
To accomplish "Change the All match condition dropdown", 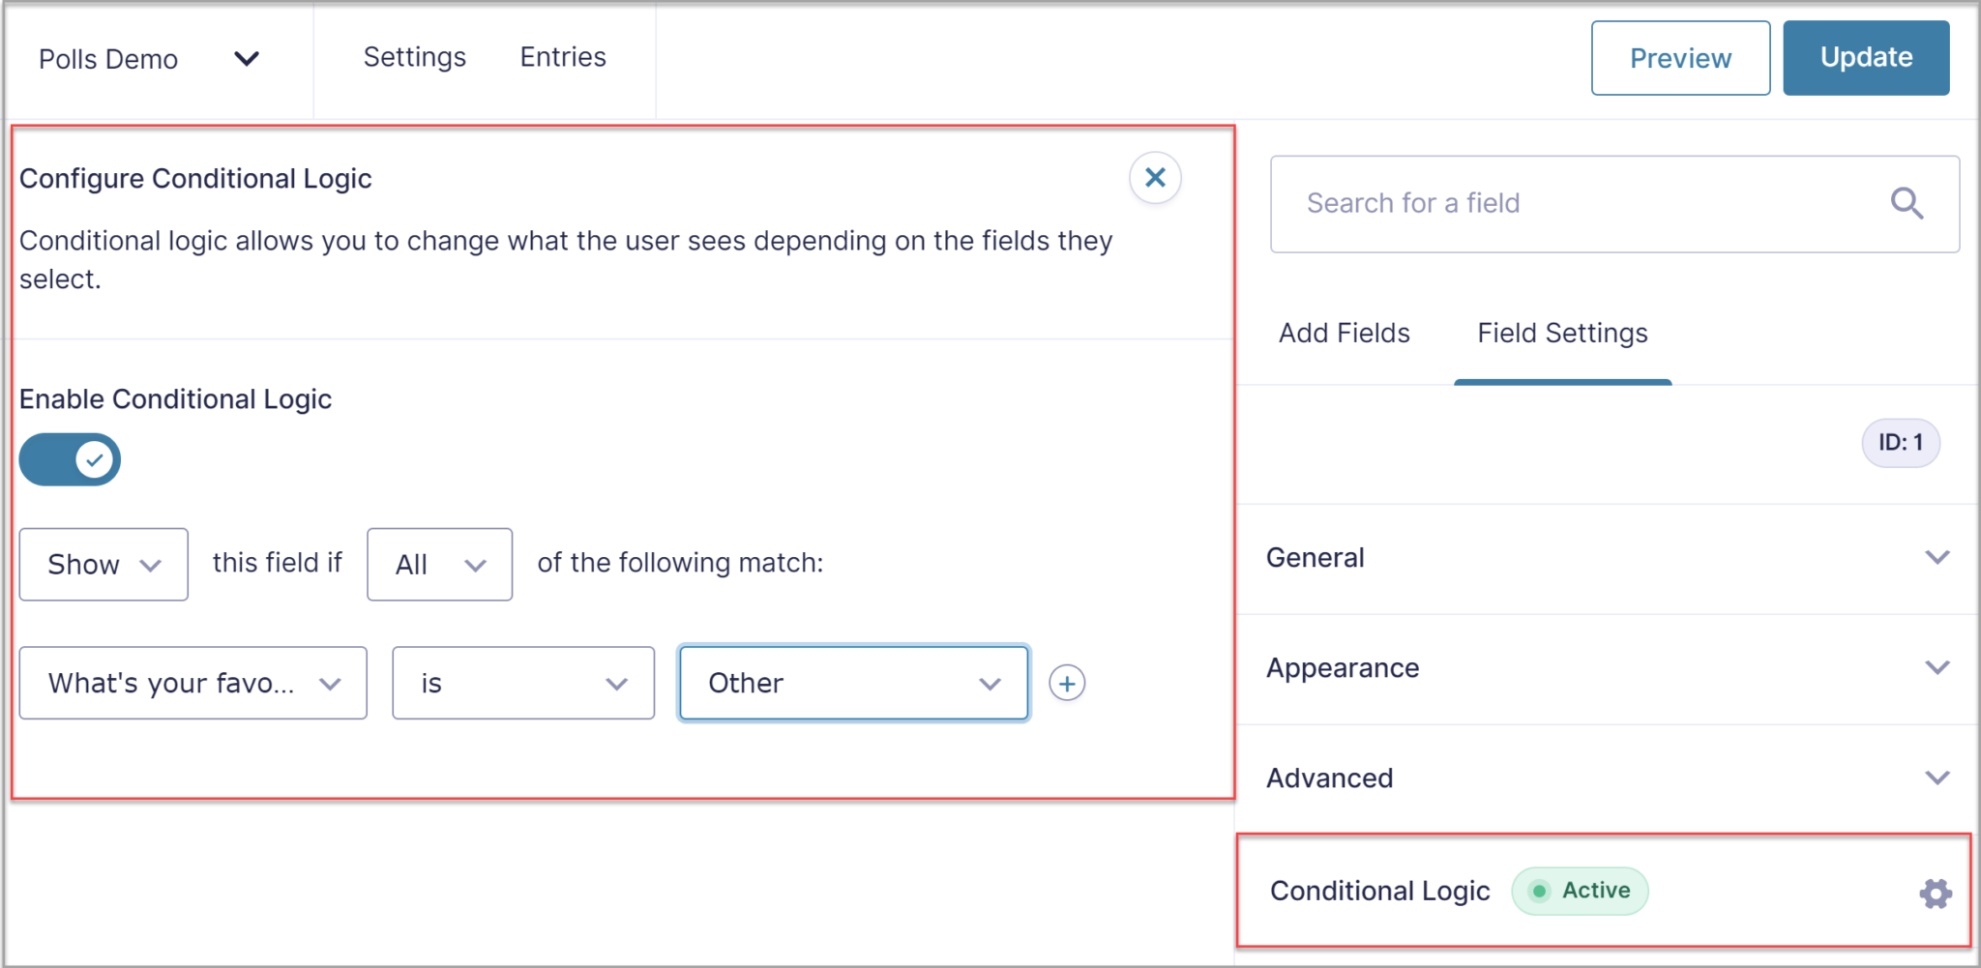I will tap(438, 564).
